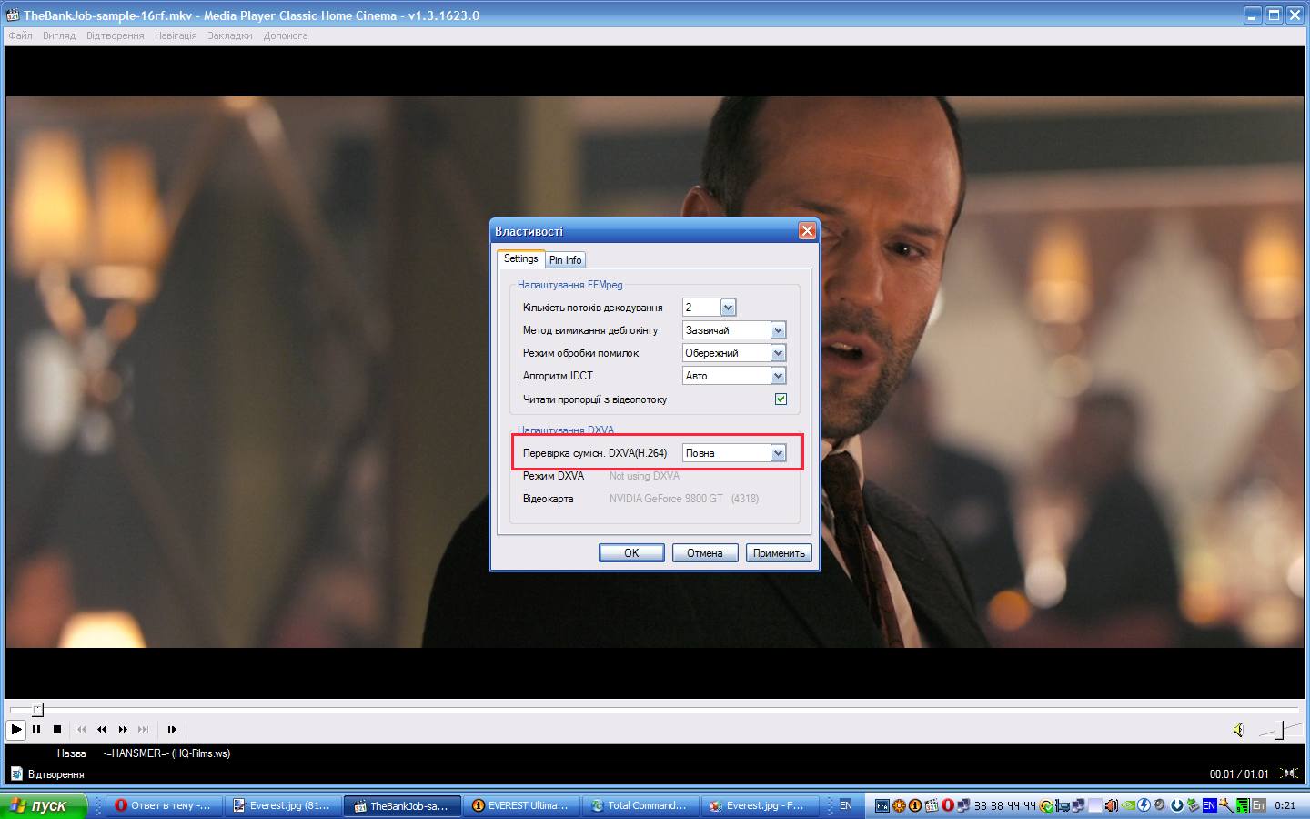1310x819 pixels.
Task: Click the Increase speed (fast-forward) button
Action: 123,729
